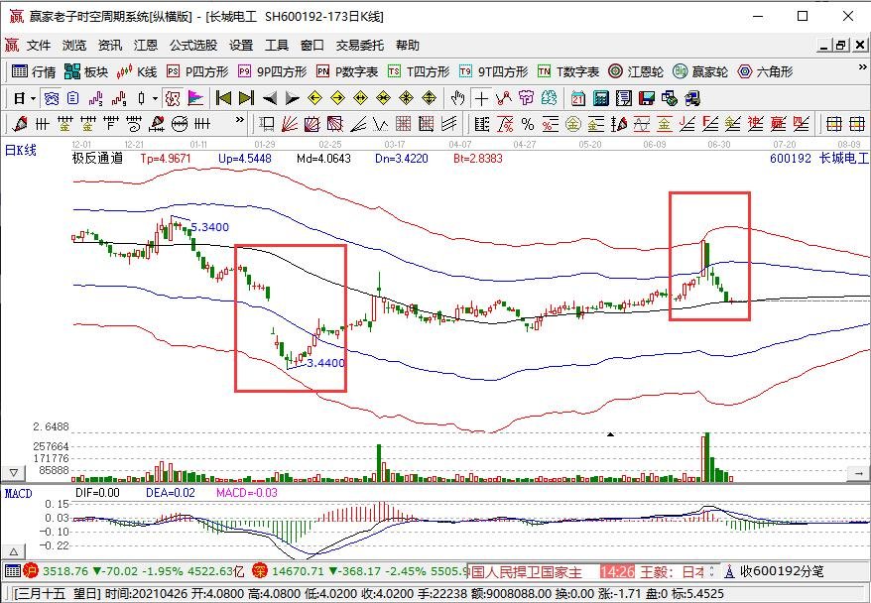Open the 交易委托 menu
The height and width of the screenshot is (603, 871).
[x=359, y=45]
